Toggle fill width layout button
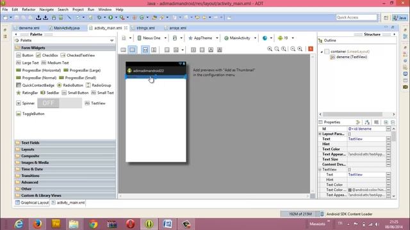Image resolution: width=410 pixels, height=230 pixels. click(x=145, y=50)
